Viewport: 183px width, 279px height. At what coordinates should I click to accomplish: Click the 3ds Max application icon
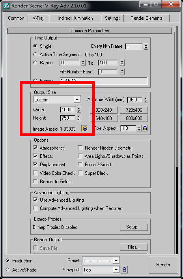[6, 6]
